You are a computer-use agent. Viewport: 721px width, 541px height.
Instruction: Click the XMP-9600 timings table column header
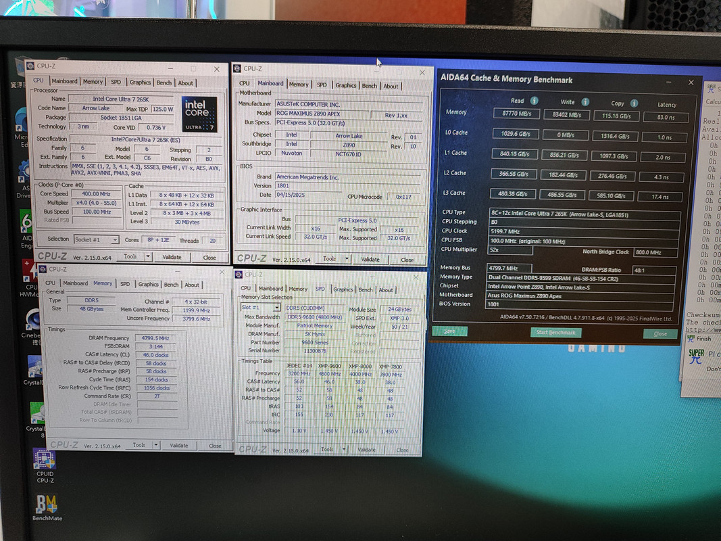(x=329, y=366)
